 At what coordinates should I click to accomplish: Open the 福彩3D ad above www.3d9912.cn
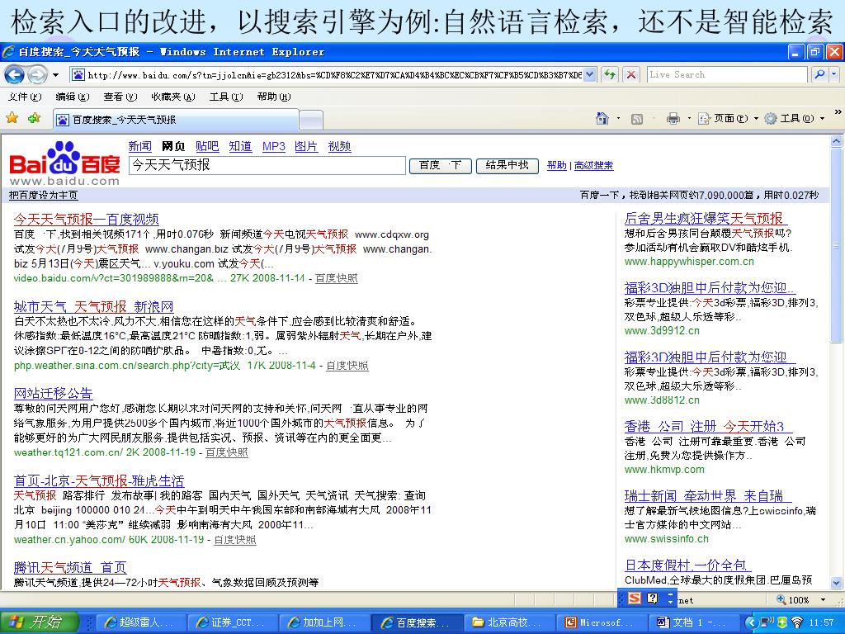click(710, 288)
